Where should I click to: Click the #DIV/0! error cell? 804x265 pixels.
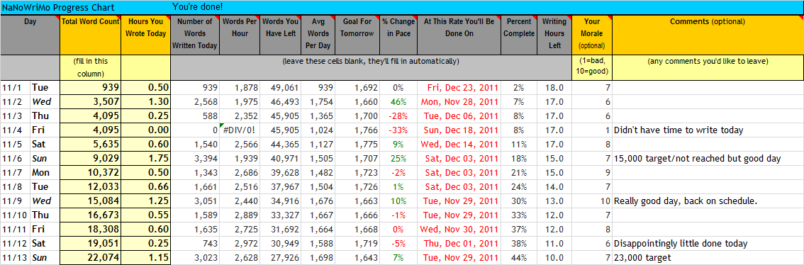pos(240,130)
